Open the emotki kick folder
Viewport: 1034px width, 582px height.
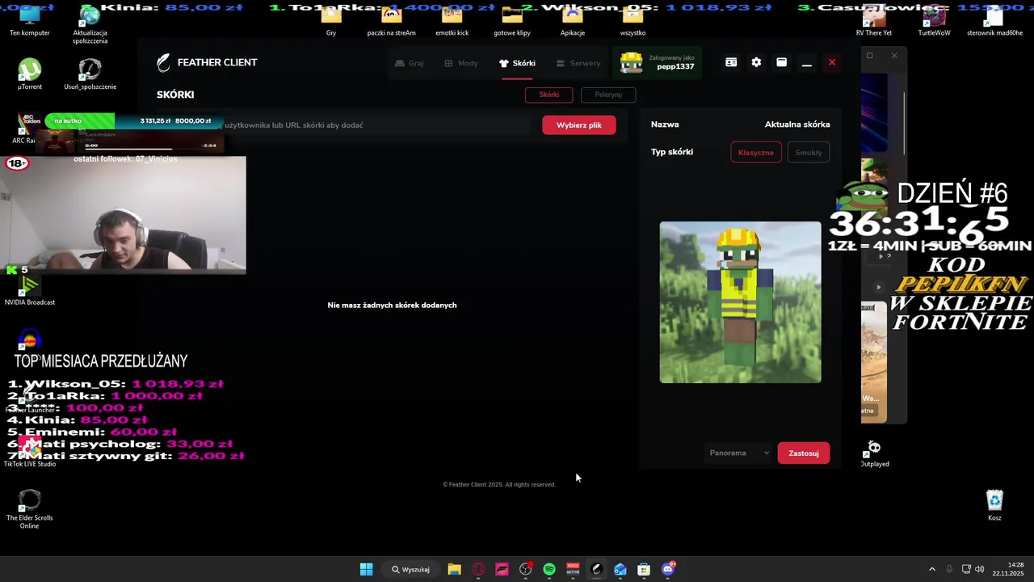(x=452, y=22)
